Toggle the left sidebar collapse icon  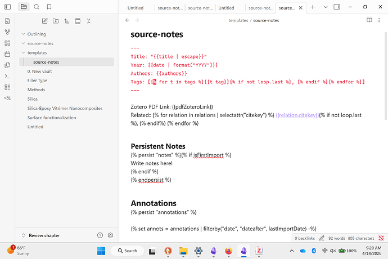pyautogui.click(x=8, y=7)
